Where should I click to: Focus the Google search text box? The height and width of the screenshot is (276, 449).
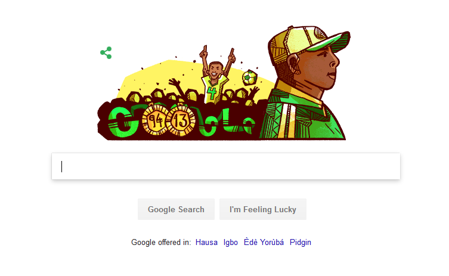pos(226,166)
